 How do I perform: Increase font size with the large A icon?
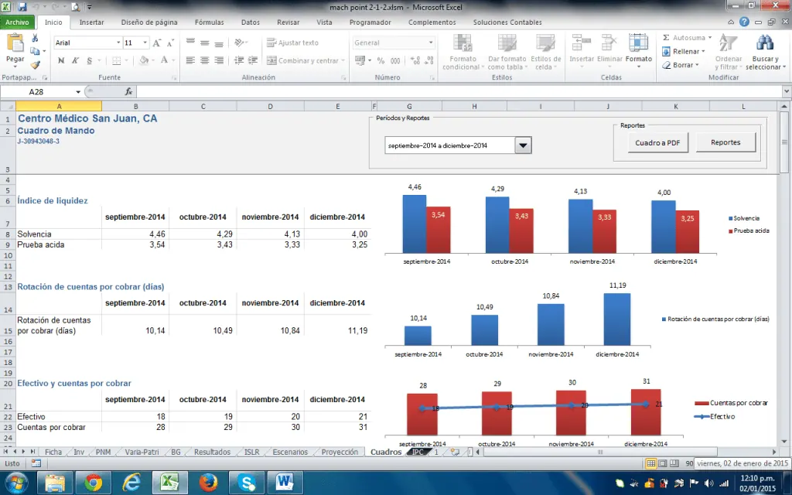(157, 43)
